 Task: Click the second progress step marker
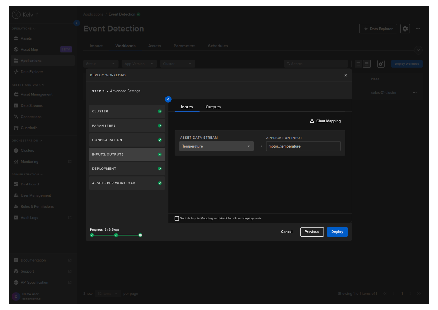[116, 235]
